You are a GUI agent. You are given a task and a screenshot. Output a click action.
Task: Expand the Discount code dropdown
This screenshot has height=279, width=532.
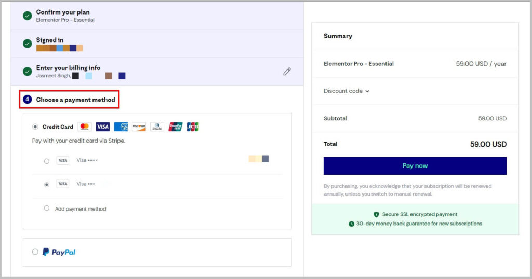click(347, 91)
